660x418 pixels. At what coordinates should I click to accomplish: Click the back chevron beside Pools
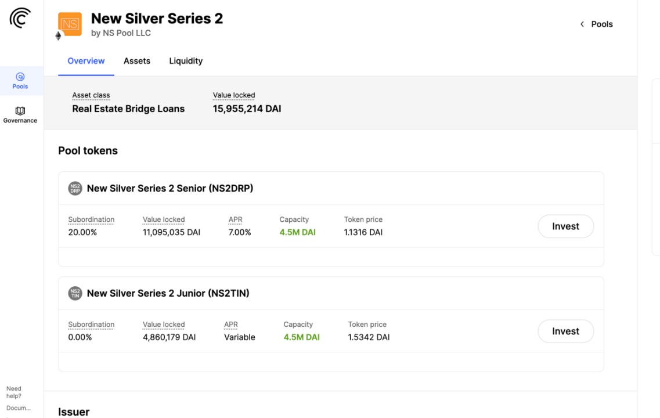pyautogui.click(x=582, y=24)
